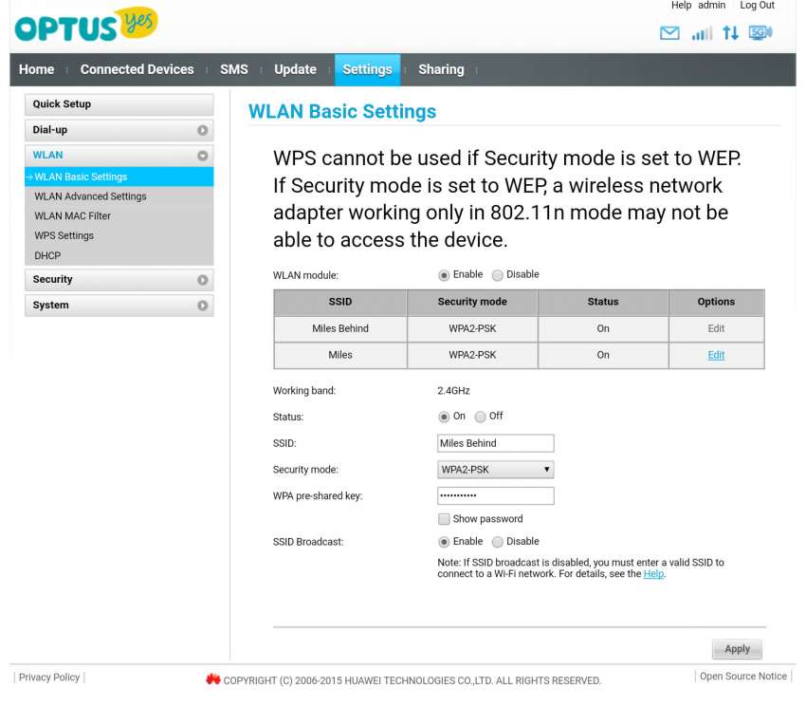Click inside the SSID input field

(x=495, y=443)
